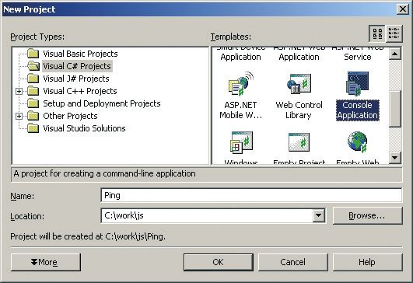
Task: Select the Windows template icon in bottom row
Action: point(242,142)
